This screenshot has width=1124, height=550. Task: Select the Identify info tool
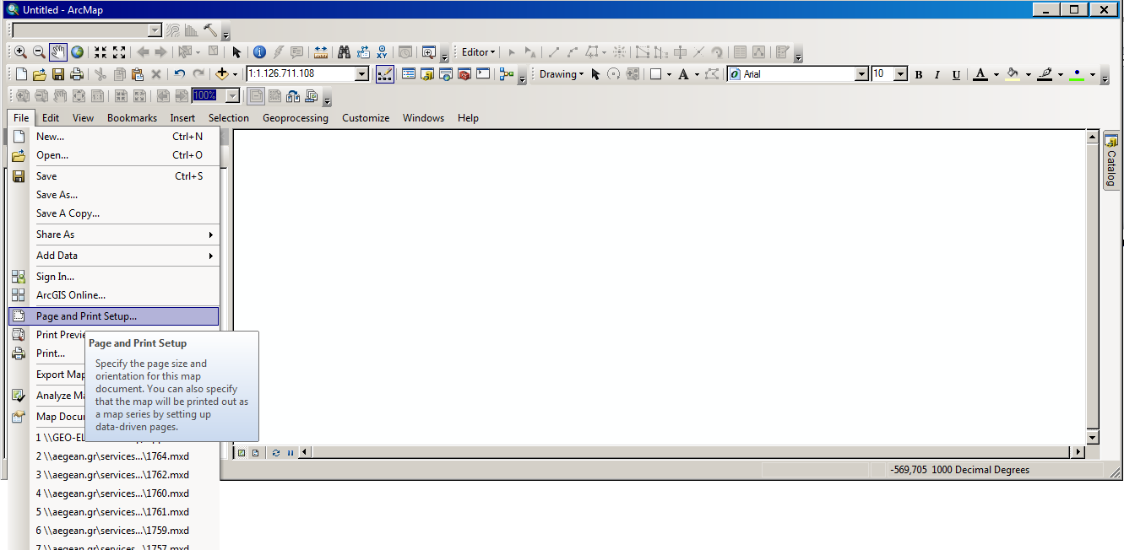pos(259,52)
